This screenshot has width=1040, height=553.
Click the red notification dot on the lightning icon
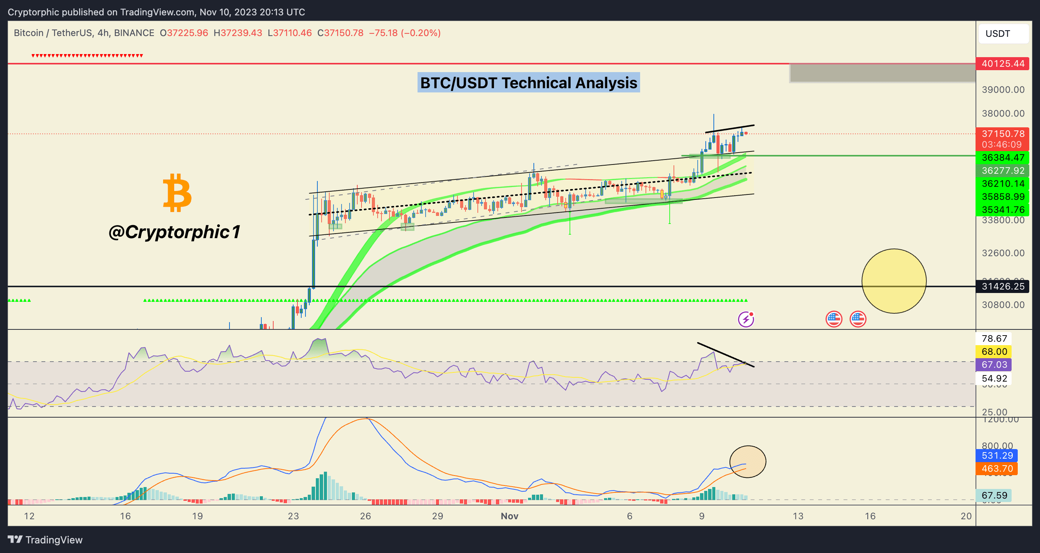click(x=751, y=315)
